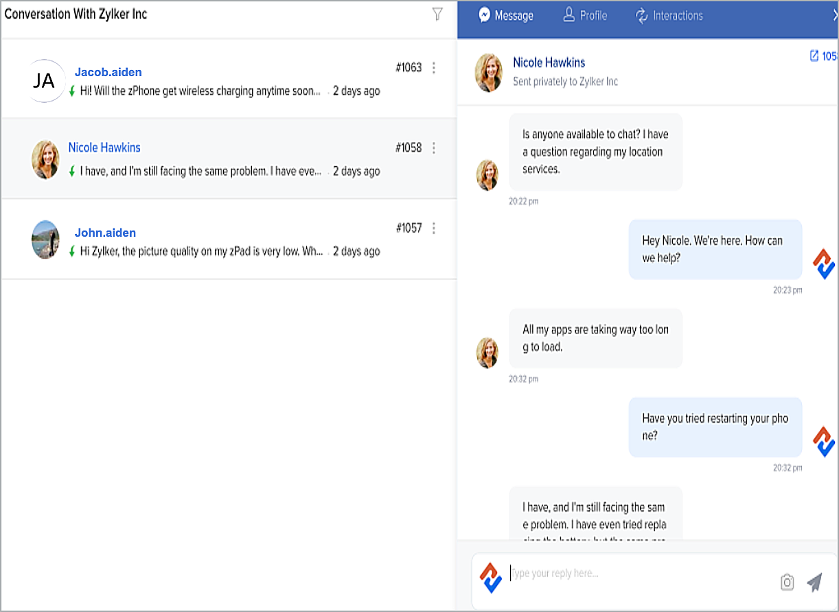Click John.aiden's landscape avatar

pyautogui.click(x=45, y=239)
